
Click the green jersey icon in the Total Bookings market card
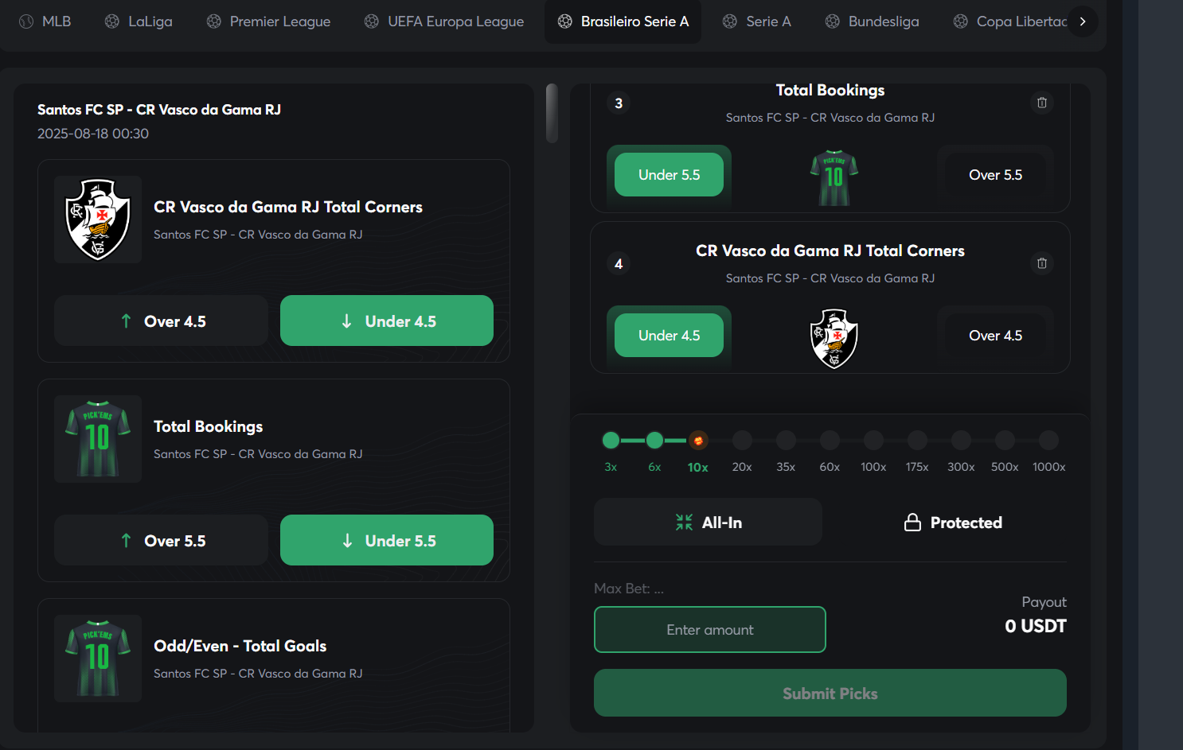pyautogui.click(x=98, y=439)
